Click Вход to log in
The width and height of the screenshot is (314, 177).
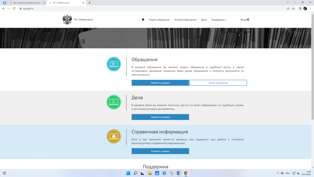[x=245, y=20]
